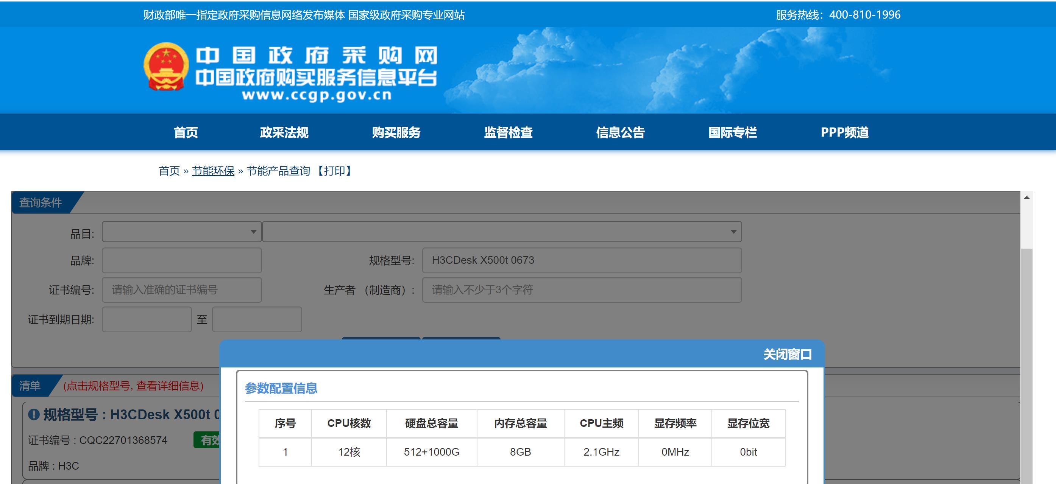The height and width of the screenshot is (484, 1056).
Task: Follow the 节能环保 breadcrumb link
Action: [x=213, y=171]
